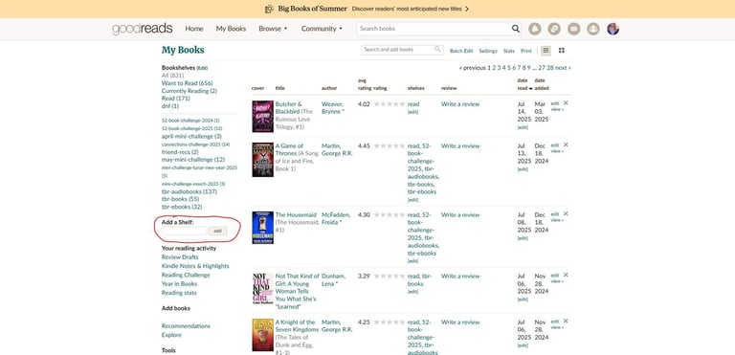
Task: Open A Game of Thrones cover thumbnail
Action: [262, 160]
